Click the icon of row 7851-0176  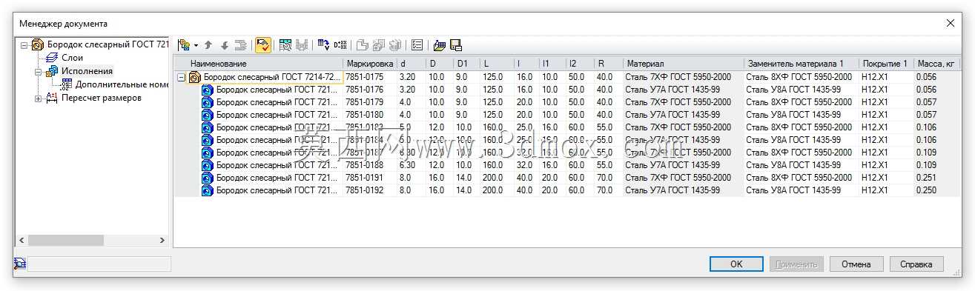[208, 90]
